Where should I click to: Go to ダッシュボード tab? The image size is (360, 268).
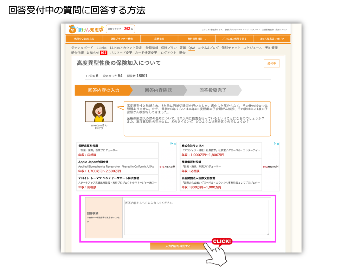(x=82, y=48)
